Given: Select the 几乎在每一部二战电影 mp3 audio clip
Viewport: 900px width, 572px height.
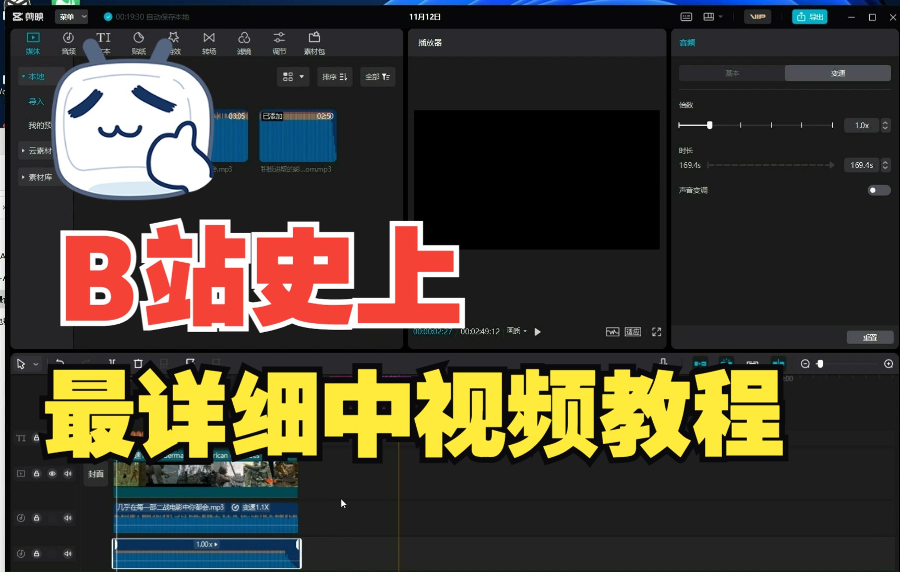Looking at the screenshot, I should tap(206, 517).
